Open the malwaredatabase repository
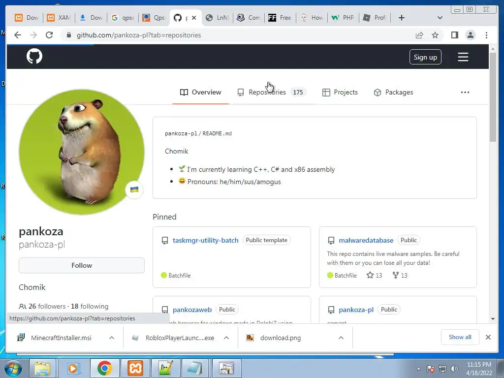The image size is (504, 378). coord(366,240)
